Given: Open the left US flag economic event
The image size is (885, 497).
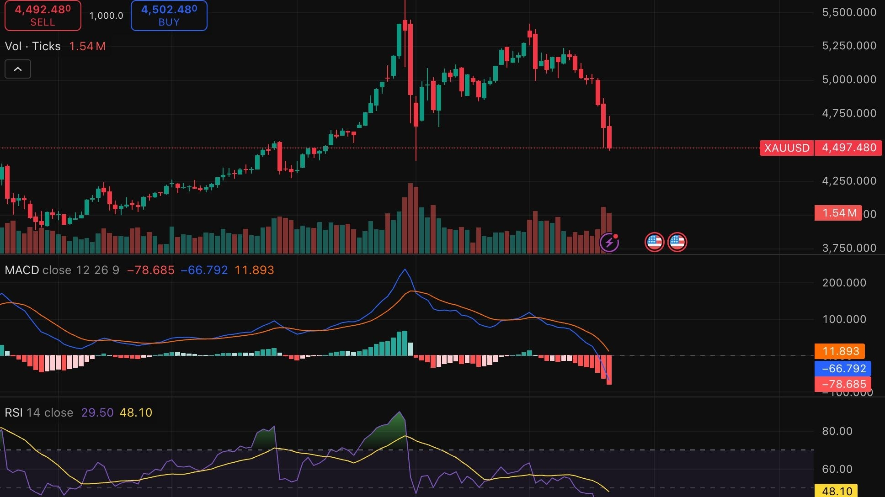Looking at the screenshot, I should (654, 242).
